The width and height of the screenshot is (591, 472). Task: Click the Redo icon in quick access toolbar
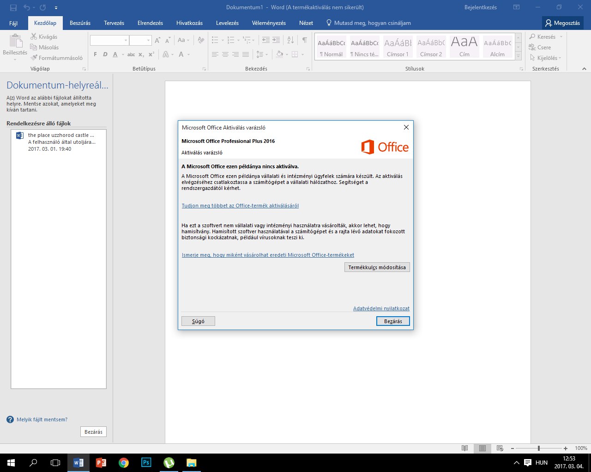coord(42,8)
